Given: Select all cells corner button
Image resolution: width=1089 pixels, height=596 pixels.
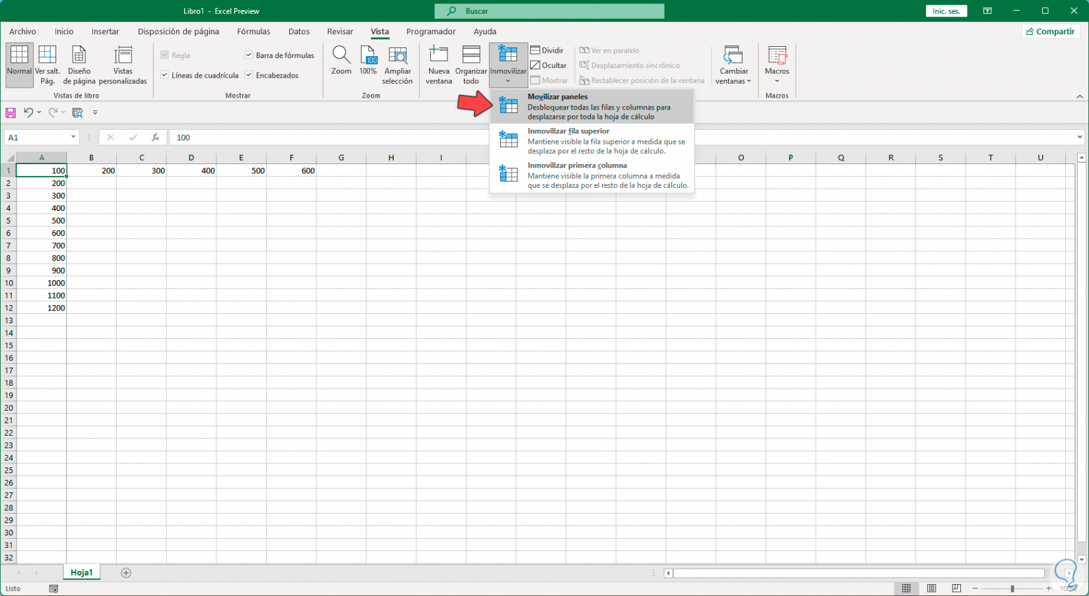Looking at the screenshot, I should pyautogui.click(x=9, y=158).
